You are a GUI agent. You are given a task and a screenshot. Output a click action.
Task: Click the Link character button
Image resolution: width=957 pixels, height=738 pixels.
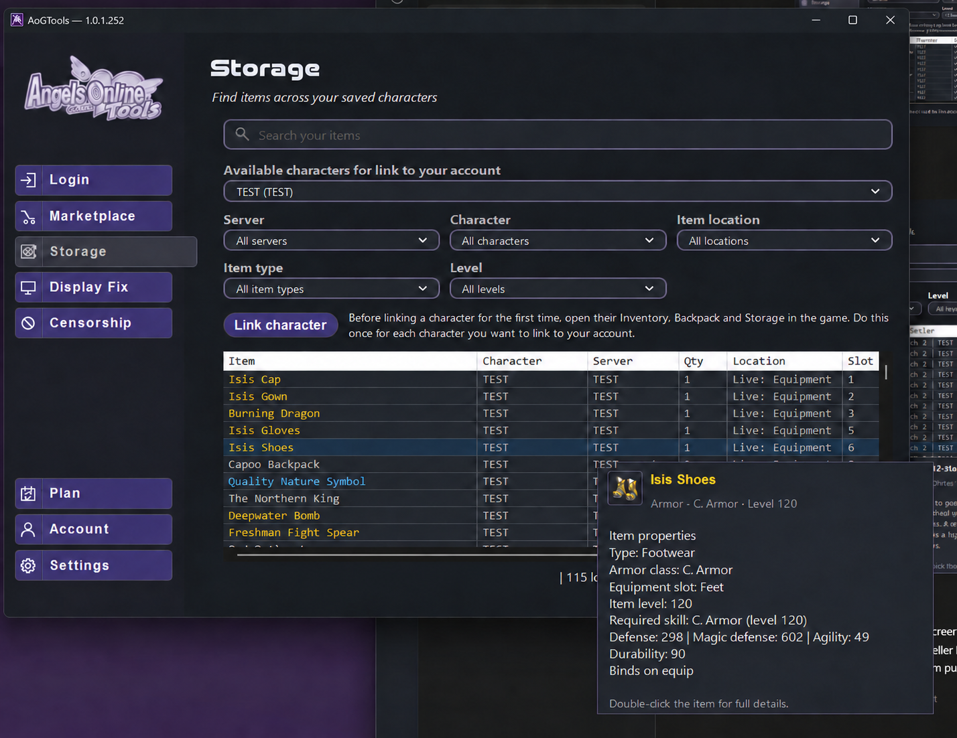tap(280, 325)
